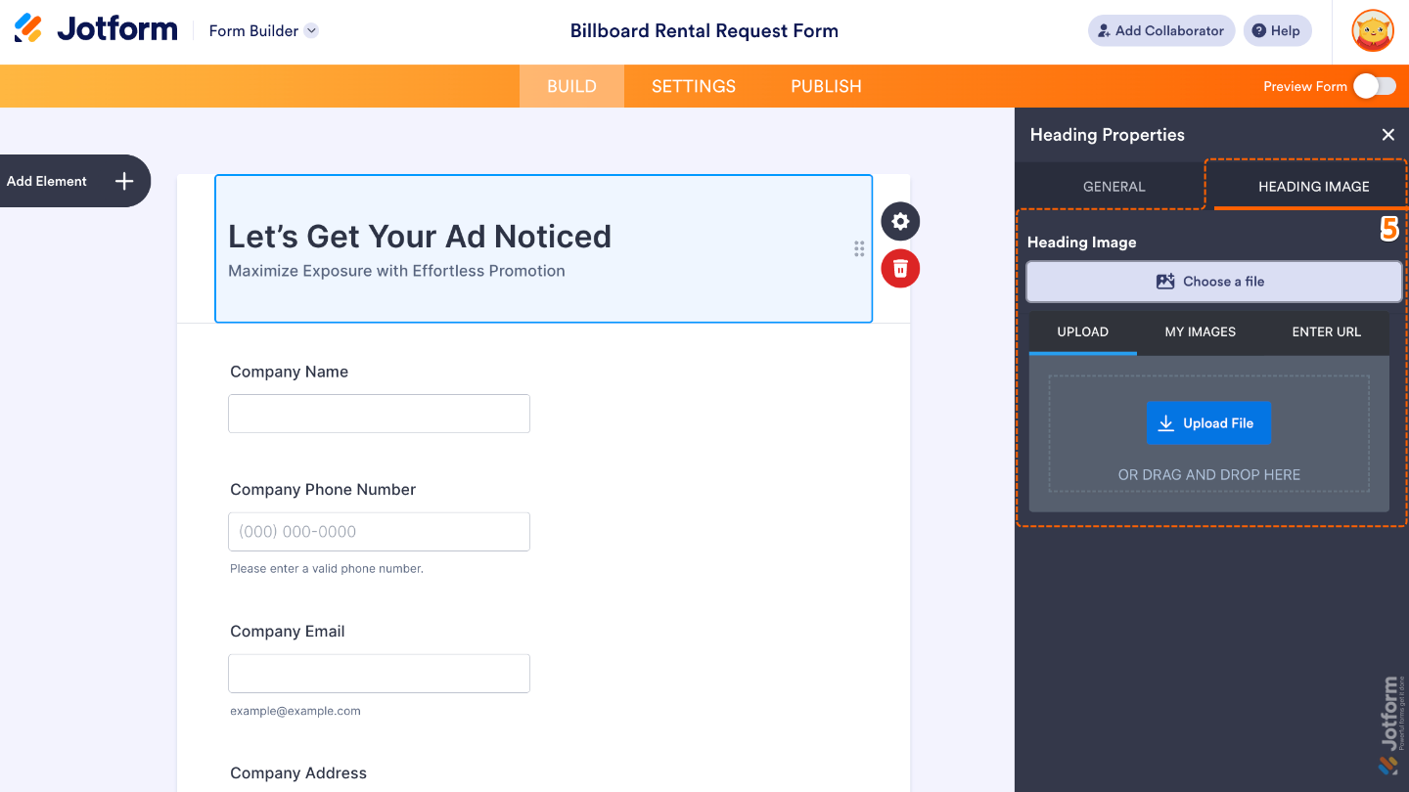This screenshot has height=792, width=1409.
Task: Delete heading with red trash icon
Action: 900,269
